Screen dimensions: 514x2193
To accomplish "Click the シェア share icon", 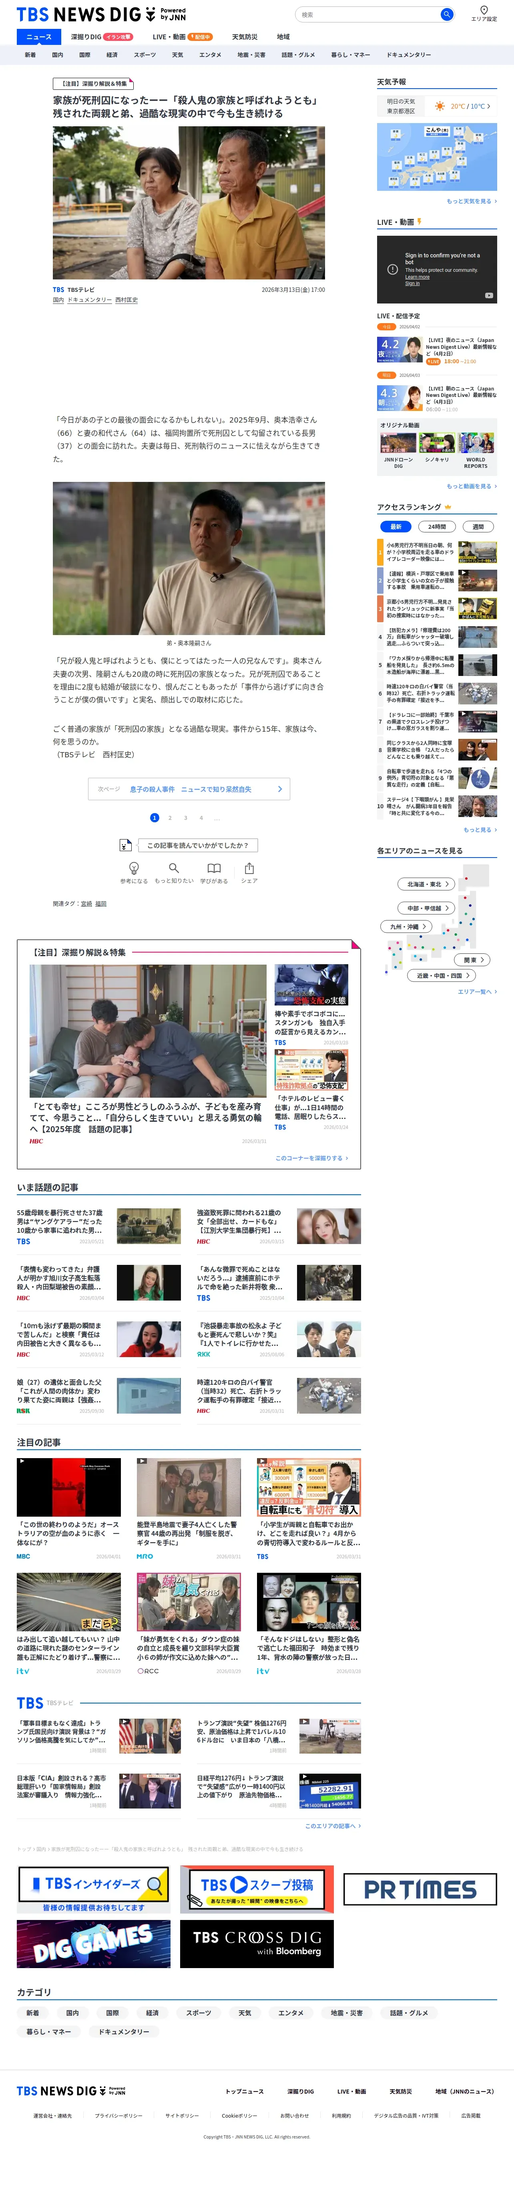I will [249, 868].
